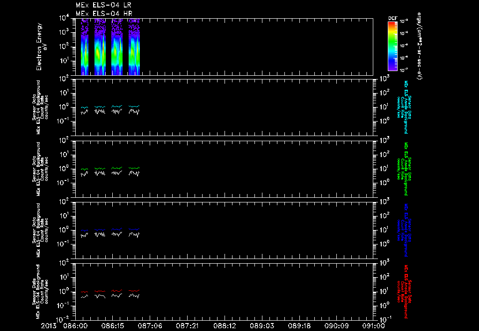Screen dimensions: 479x331
Task: Click the "090:09" time tick label
Action: pos(336,326)
